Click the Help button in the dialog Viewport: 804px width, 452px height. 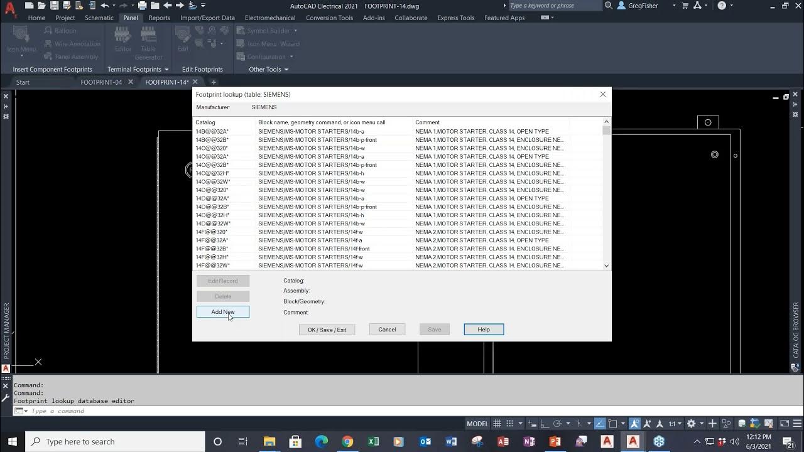(x=484, y=330)
